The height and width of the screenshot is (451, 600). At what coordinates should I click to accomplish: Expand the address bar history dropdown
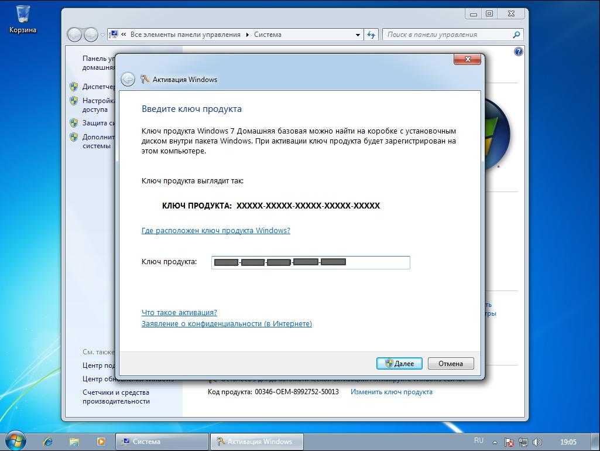358,35
